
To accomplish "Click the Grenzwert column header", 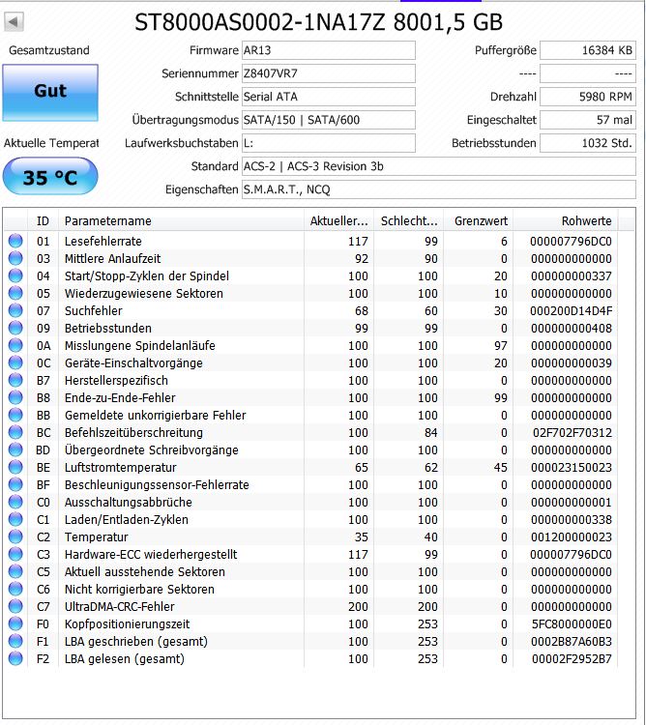I will click(479, 221).
